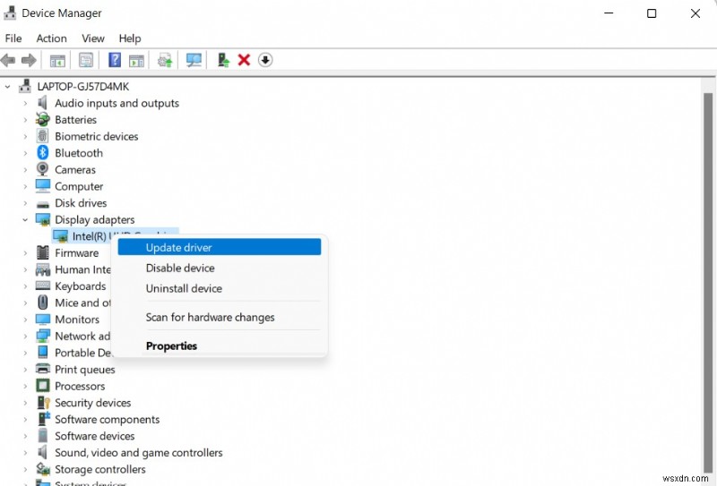Choose Uninstall device from the context menu
This screenshot has height=486, width=717.
click(184, 288)
